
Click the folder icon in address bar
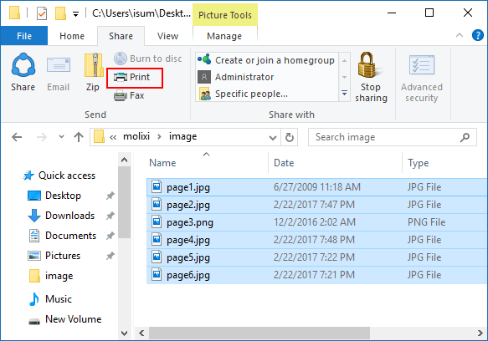(99, 137)
